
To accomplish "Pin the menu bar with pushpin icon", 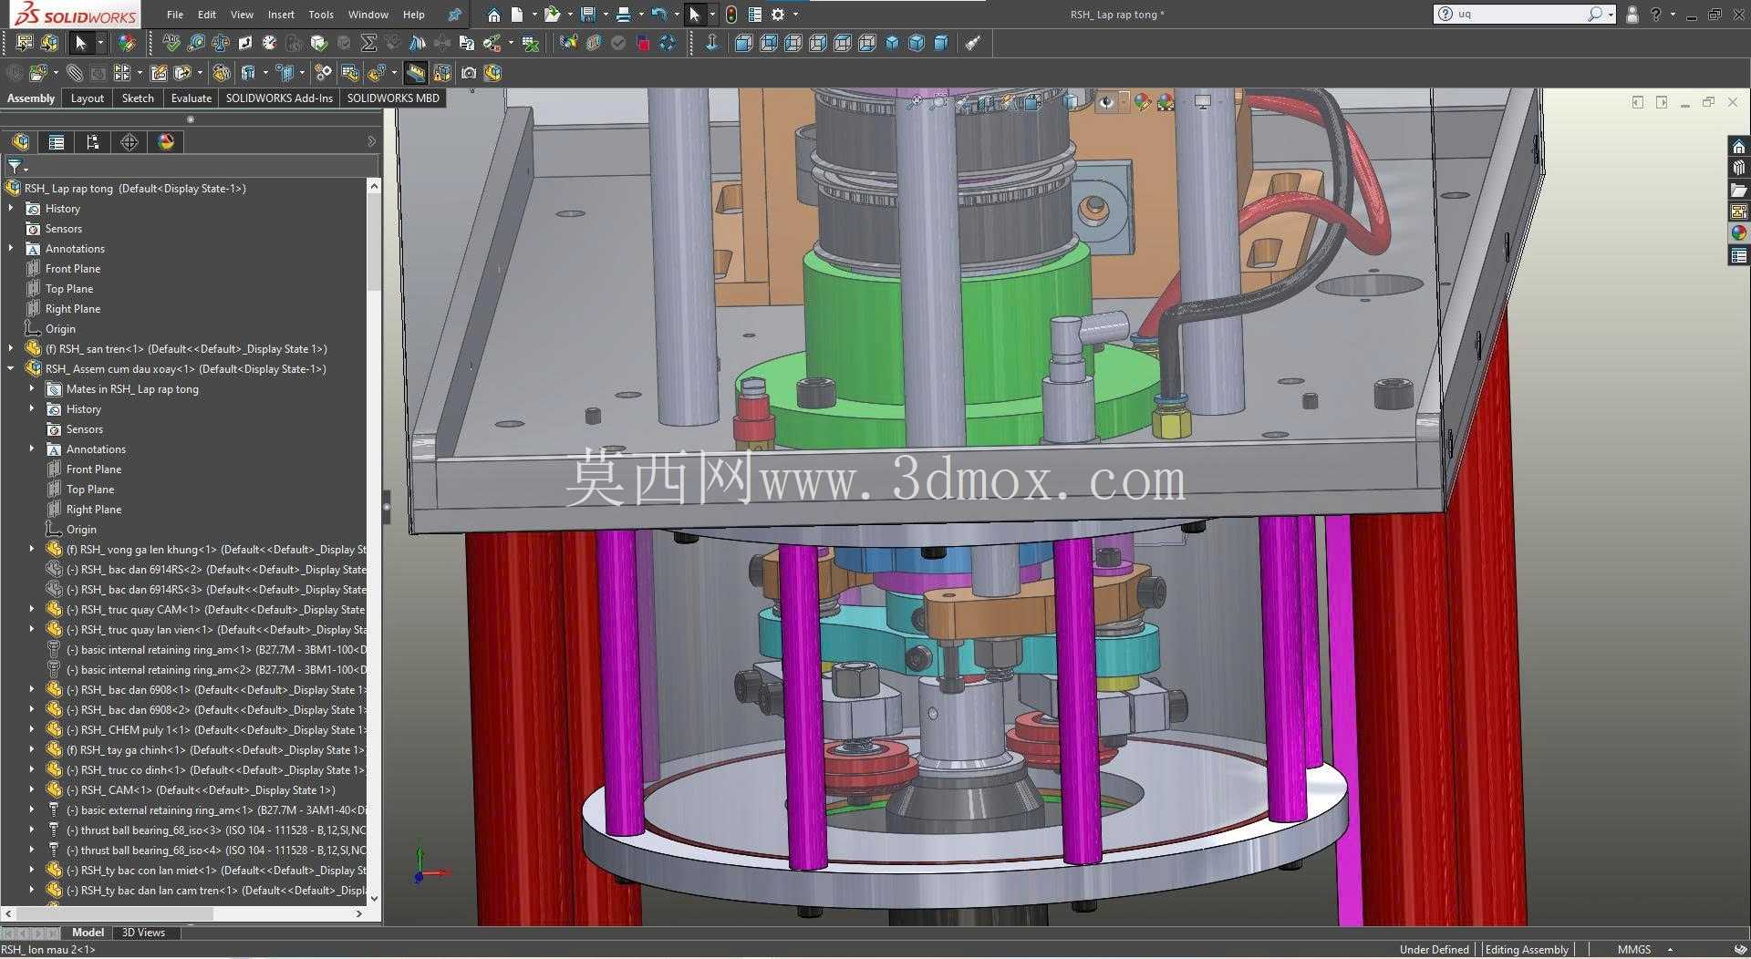I will click(454, 15).
